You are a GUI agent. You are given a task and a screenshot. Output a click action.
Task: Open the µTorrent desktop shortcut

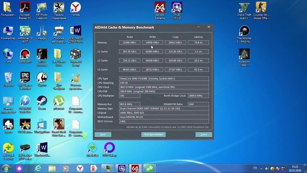pyautogui.click(x=59, y=103)
